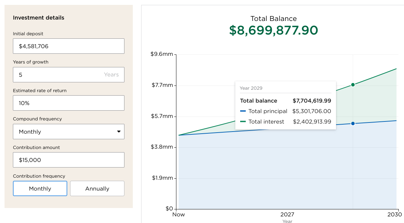Image resolution: width=404 pixels, height=223 pixels.
Task: Click the Compound frequency label
Action: point(37,119)
